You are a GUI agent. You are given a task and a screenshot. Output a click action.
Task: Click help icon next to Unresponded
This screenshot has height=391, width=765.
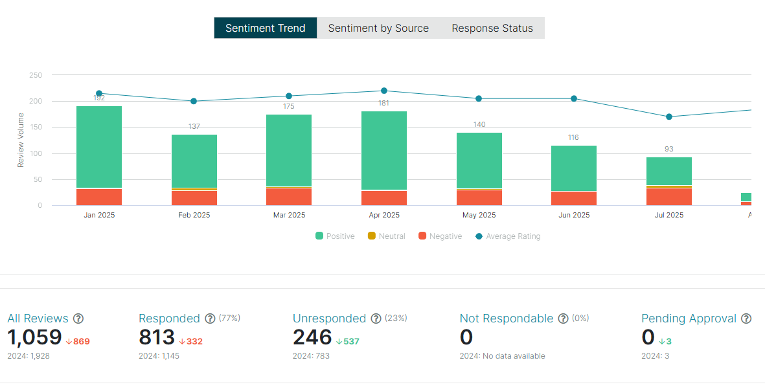point(376,319)
